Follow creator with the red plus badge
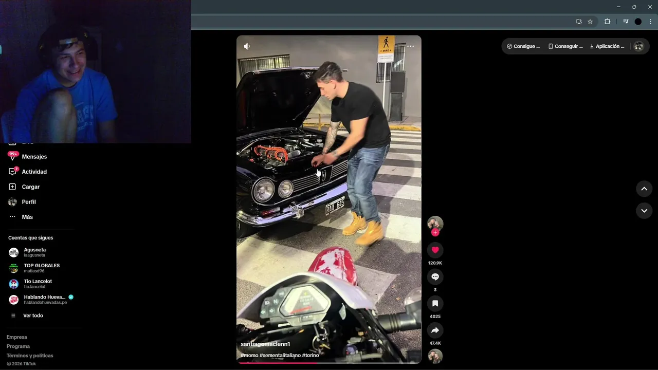 click(435, 232)
